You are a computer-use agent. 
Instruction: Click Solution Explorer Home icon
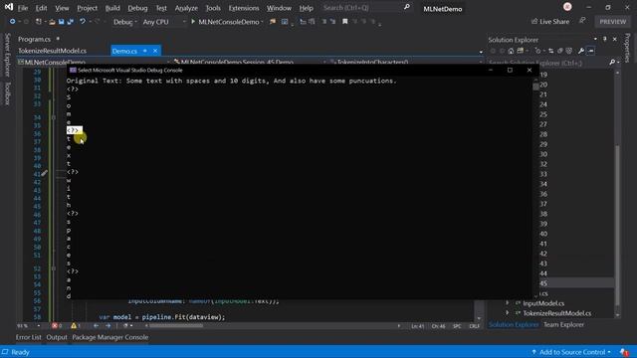pyautogui.click(x=511, y=51)
